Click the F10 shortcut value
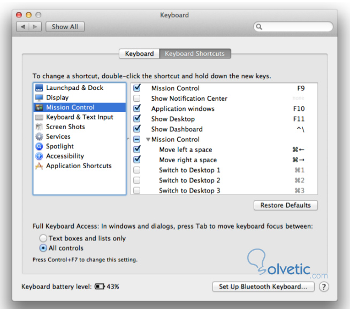Screen dimensions: 350x309 pos(299,109)
